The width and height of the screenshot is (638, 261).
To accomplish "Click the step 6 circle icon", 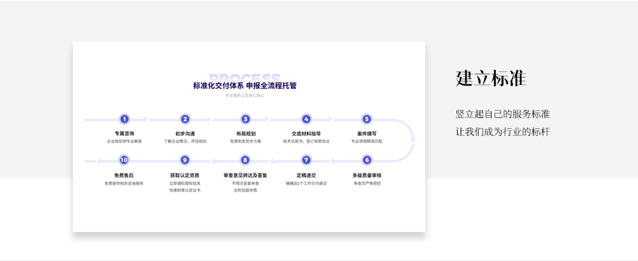I will point(366,160).
